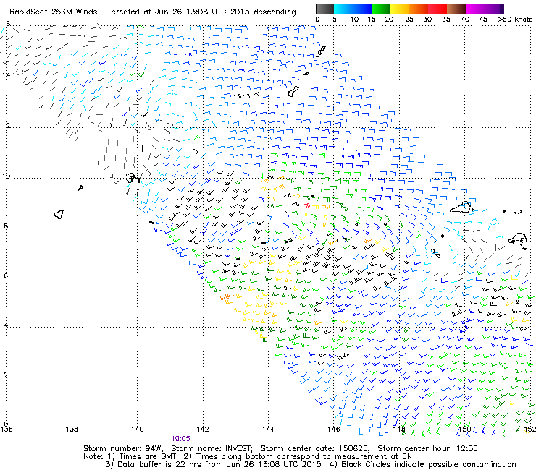Image resolution: width=536 pixels, height=470 pixels.
Task: Click the longitude axis label "142"
Action: 203,429
